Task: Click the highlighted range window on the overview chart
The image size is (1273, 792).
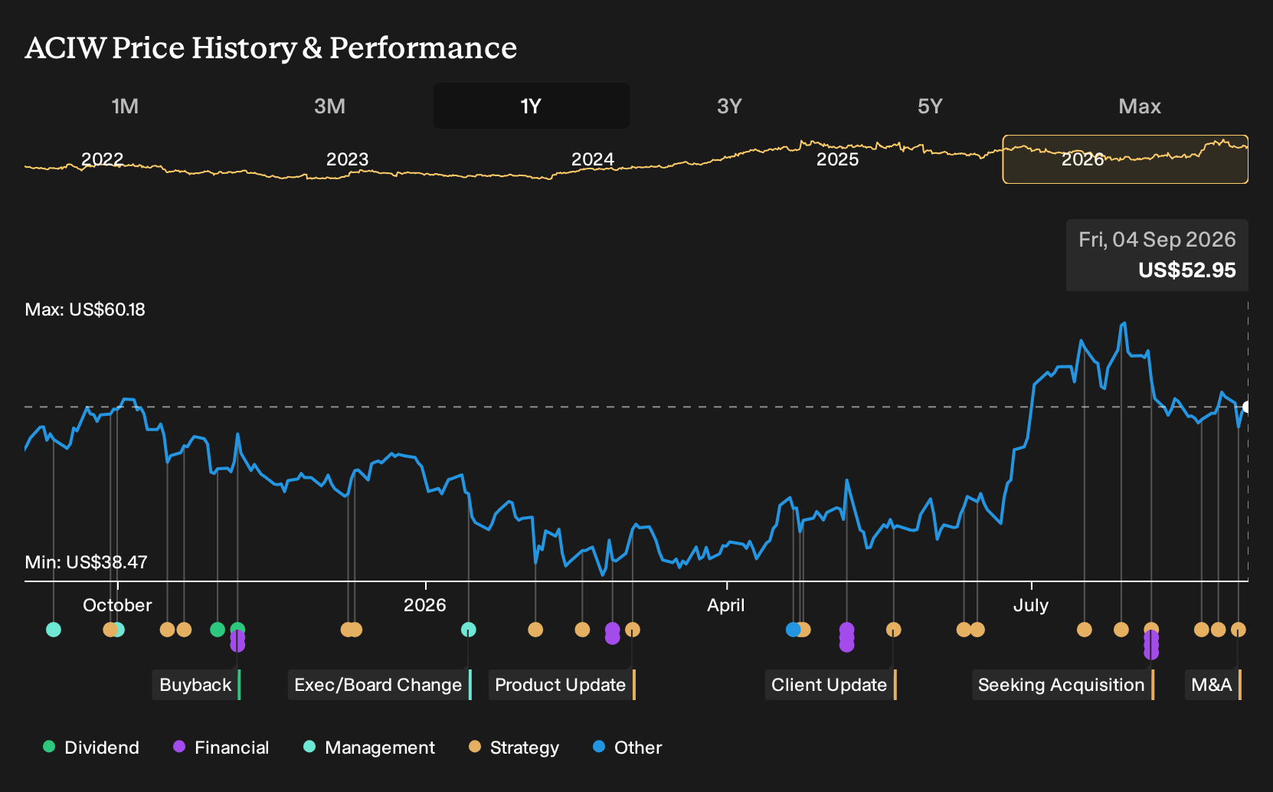Action: pyautogui.click(x=1125, y=159)
